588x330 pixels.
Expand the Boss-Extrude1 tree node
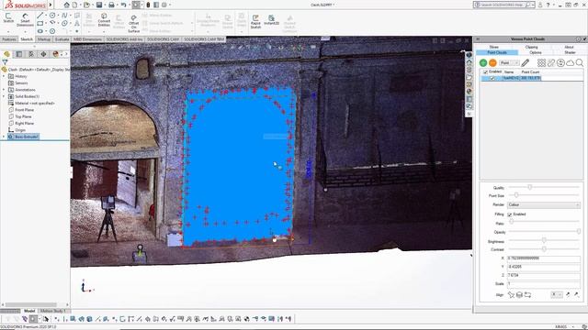pyautogui.click(x=4, y=137)
